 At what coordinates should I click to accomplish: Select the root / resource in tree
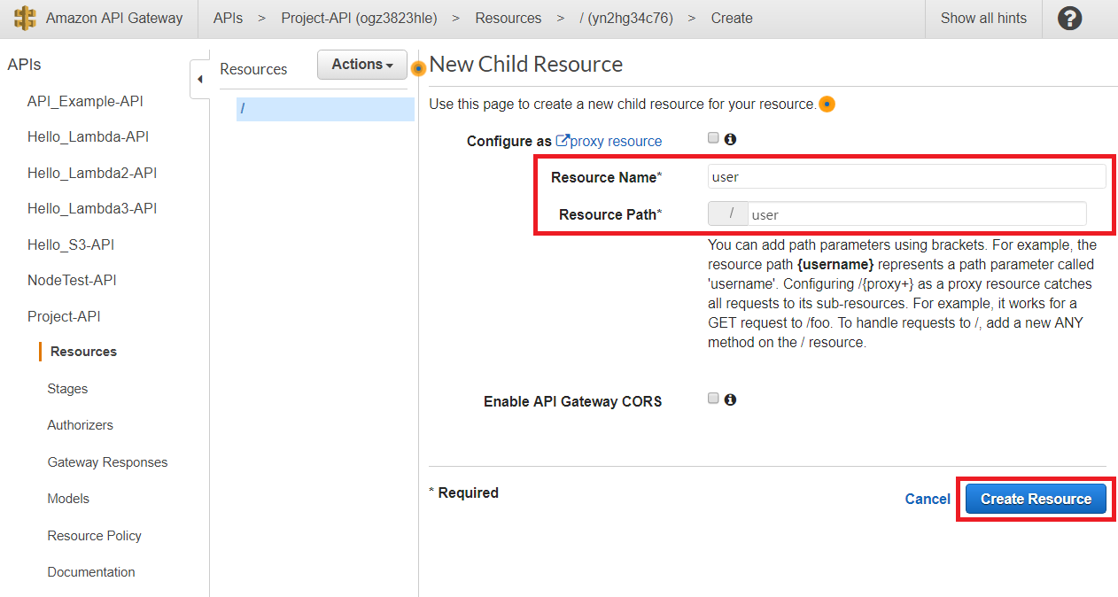click(325, 109)
